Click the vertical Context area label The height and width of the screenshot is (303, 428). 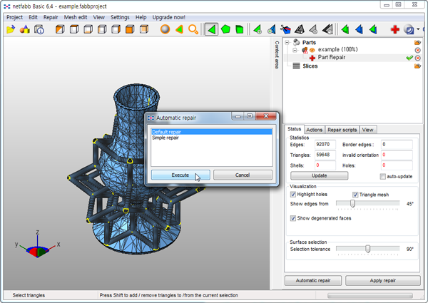click(x=277, y=55)
